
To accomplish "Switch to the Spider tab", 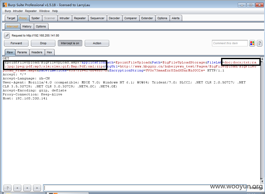I will [35, 18].
